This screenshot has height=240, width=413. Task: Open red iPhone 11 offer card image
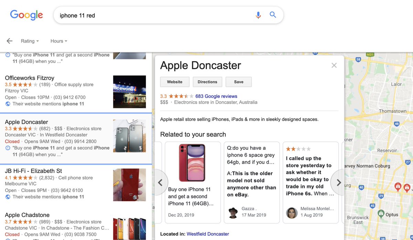192,162
